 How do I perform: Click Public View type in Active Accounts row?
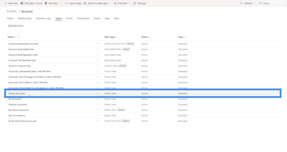(x=110, y=94)
